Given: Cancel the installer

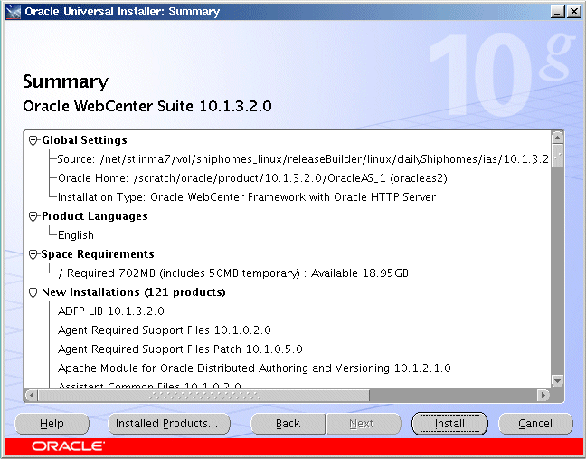Looking at the screenshot, I should click(x=535, y=424).
